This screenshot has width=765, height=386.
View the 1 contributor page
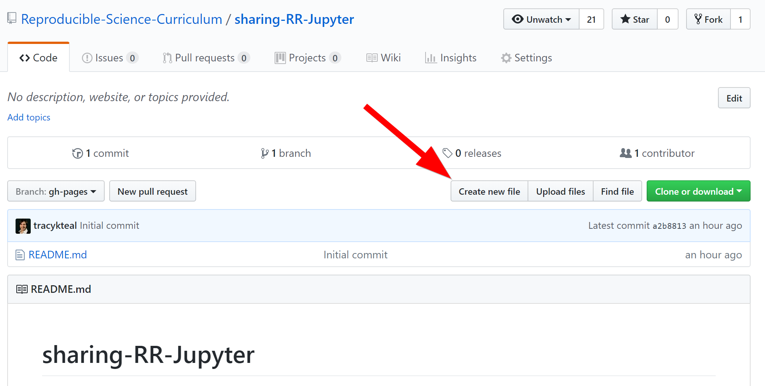coord(657,153)
